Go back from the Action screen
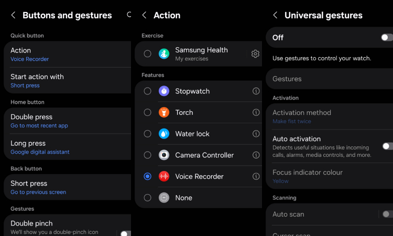This screenshot has height=236, width=393. coord(144,15)
